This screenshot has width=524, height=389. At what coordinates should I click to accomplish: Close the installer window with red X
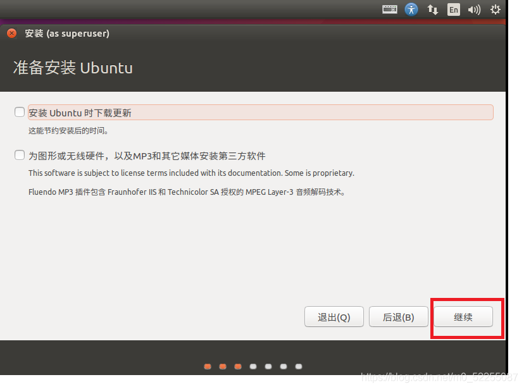click(11, 34)
